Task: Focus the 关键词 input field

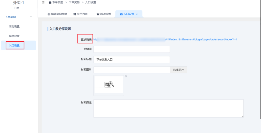Action: click(132, 49)
